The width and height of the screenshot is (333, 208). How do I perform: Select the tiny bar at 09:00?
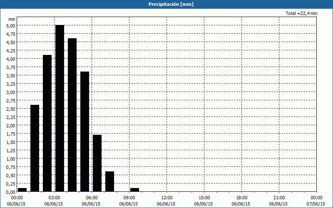pyautogui.click(x=134, y=190)
